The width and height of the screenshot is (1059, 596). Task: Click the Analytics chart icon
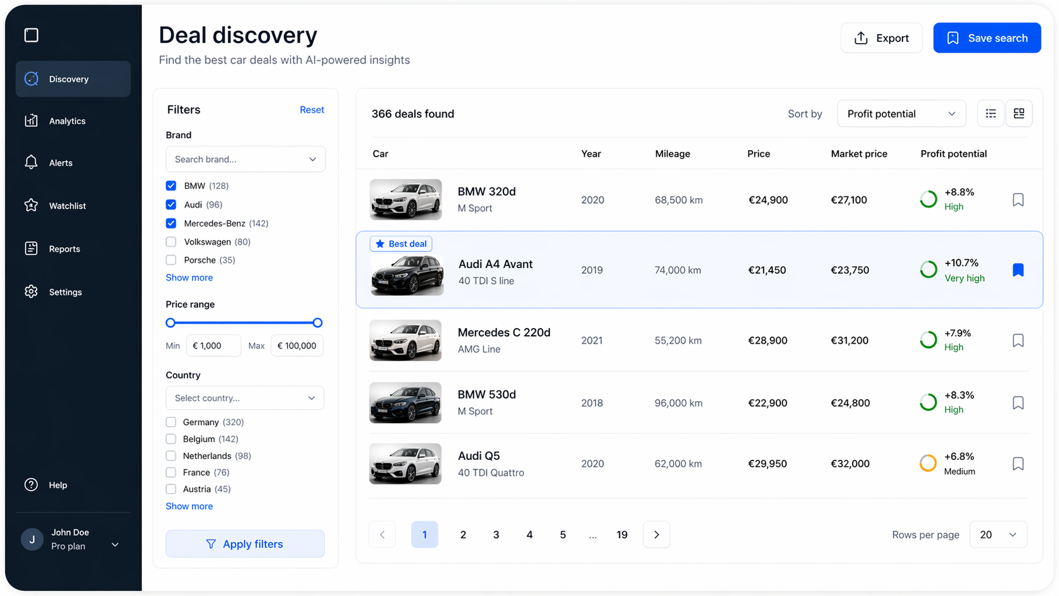pos(31,120)
